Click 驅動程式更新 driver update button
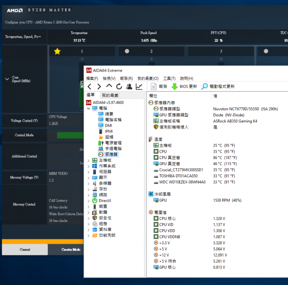 218,86
